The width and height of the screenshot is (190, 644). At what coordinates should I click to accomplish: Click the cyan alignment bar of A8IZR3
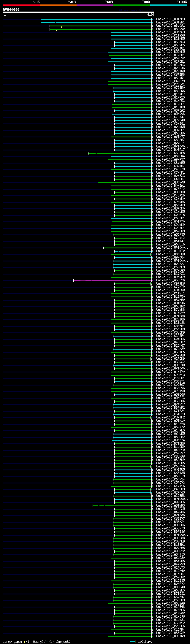[97, 19]
